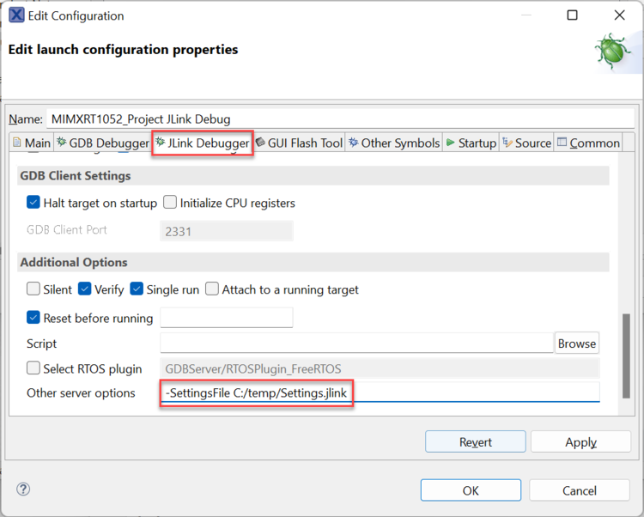
Task: Open the Startup tab
Action: 471,143
